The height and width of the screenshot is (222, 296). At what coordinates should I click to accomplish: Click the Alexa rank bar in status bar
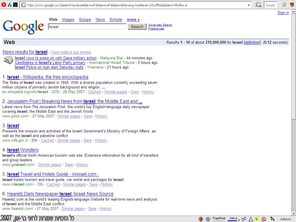click(x=233, y=219)
